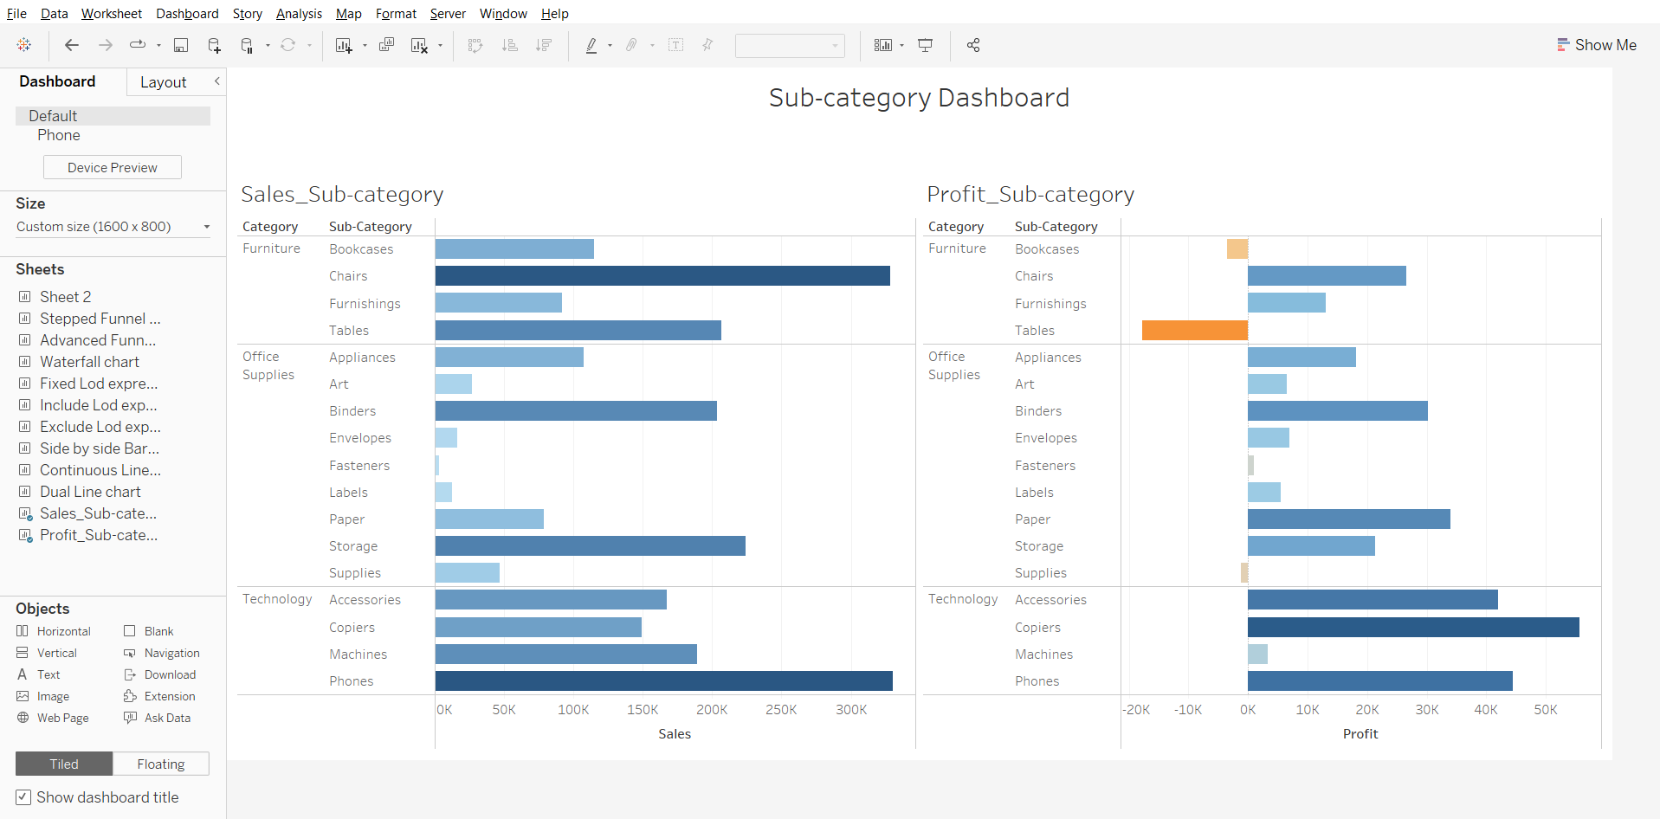Select the Default device layout

[113, 116]
